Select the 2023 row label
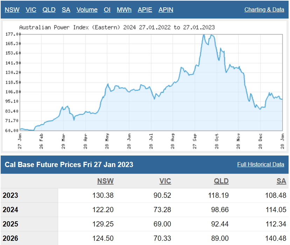 tap(11, 195)
